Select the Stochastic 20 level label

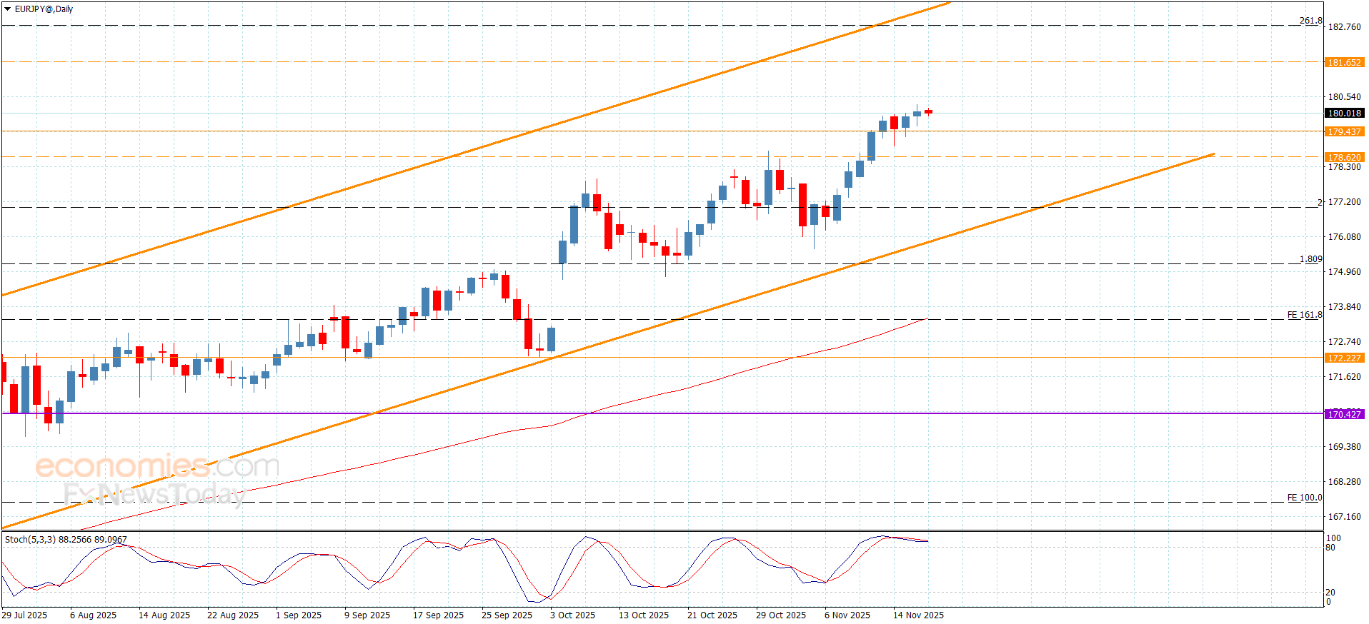1330,593
